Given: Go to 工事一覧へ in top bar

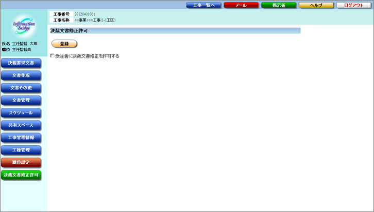Looking at the screenshot, I should click(203, 5).
